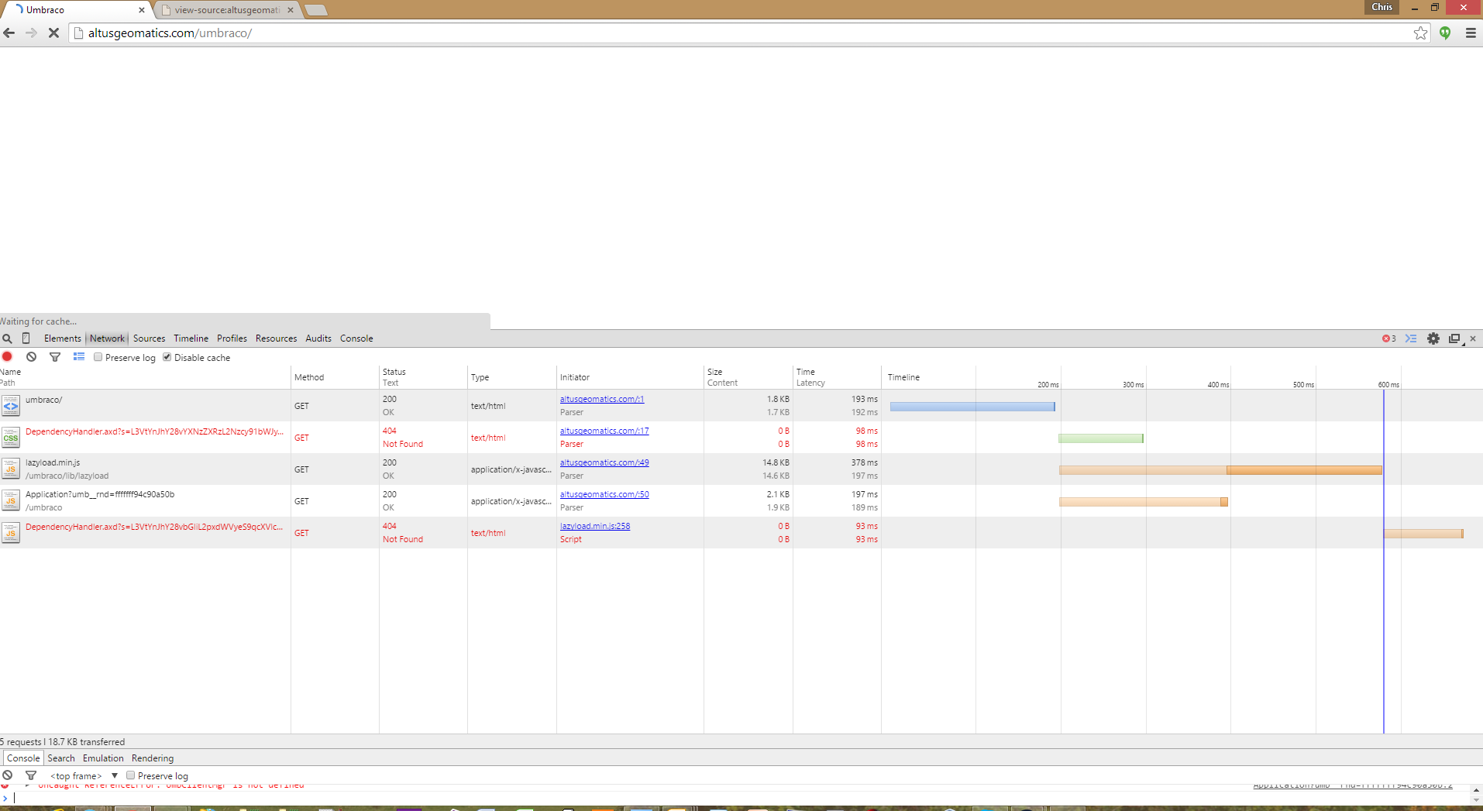Click the altusgeomatics.com/:49 initiator link
The height and width of the screenshot is (811, 1483).
tap(604, 462)
